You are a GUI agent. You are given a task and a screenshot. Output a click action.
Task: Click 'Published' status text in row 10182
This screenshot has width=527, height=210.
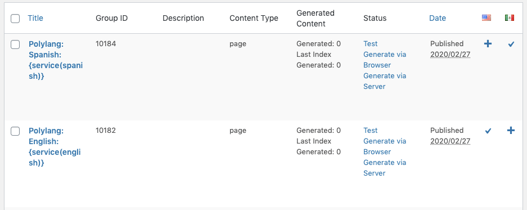[447, 130]
